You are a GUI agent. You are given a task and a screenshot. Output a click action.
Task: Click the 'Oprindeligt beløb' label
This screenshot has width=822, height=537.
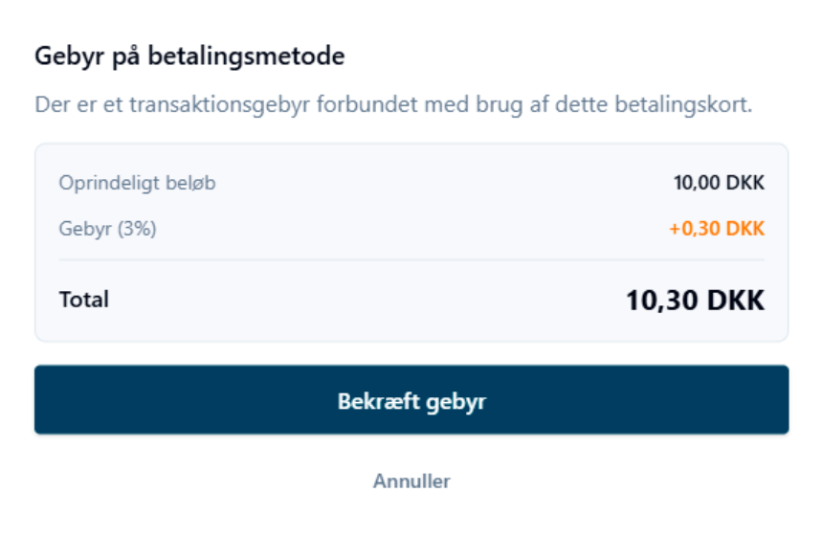click(x=137, y=183)
